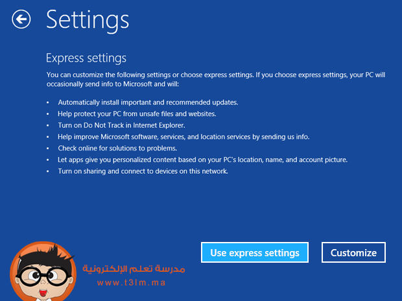Choose Use express settings
This screenshot has height=301, width=402.
(255, 252)
